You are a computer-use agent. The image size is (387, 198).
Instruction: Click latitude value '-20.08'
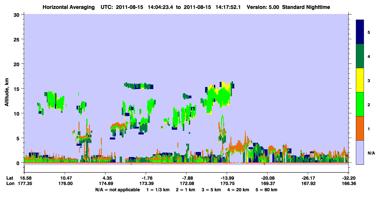pyautogui.click(x=268, y=178)
